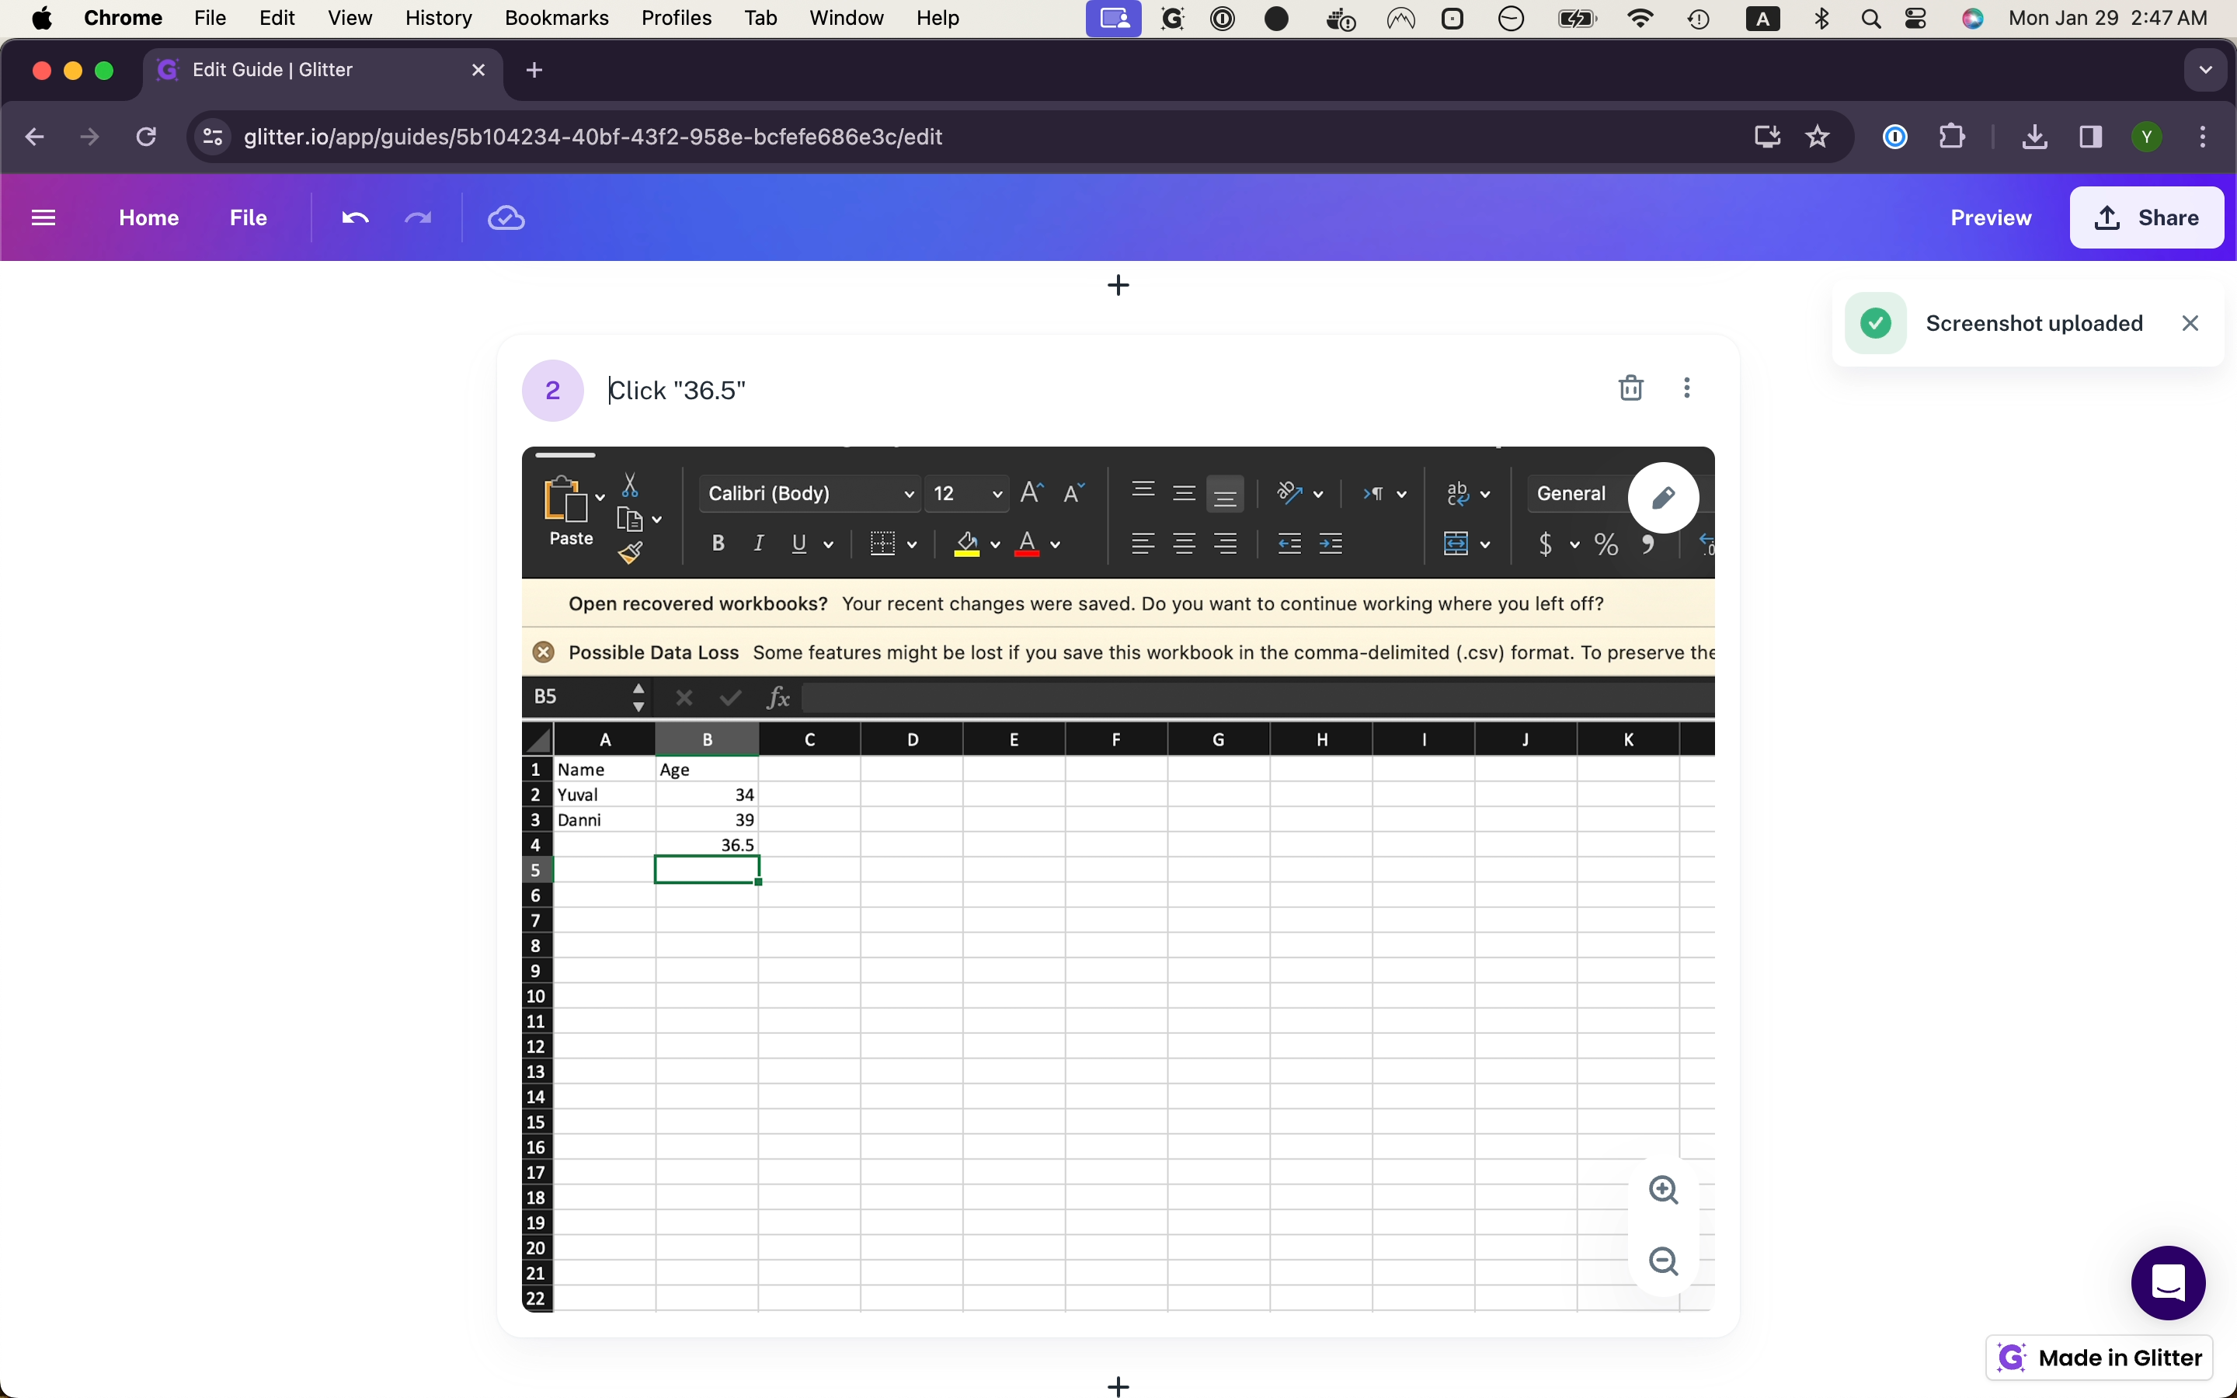This screenshot has width=2237, height=1398.
Task: Open Chrome extensions puzzle icon
Action: click(x=1951, y=137)
